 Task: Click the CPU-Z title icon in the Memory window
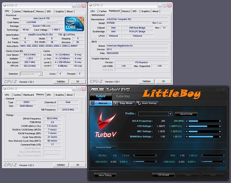[4, 89]
